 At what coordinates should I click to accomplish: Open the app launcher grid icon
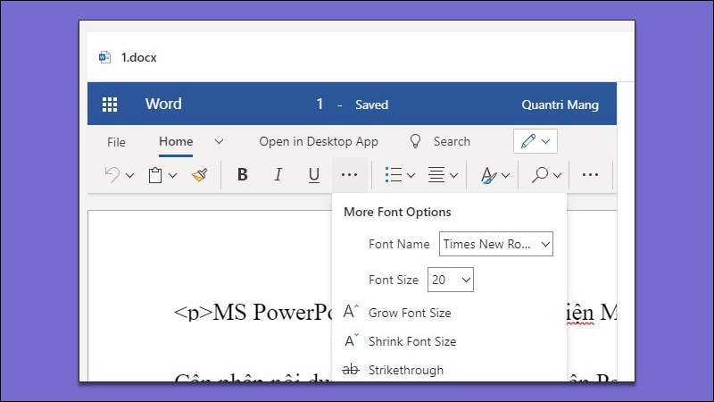click(110, 105)
